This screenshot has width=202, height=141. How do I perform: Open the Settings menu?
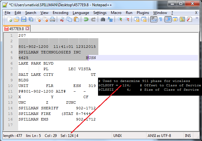coord(100,13)
